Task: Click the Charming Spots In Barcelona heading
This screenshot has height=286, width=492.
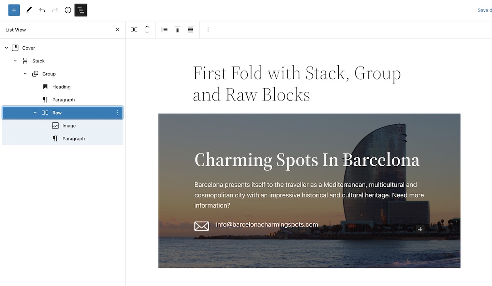Action: pos(307,160)
